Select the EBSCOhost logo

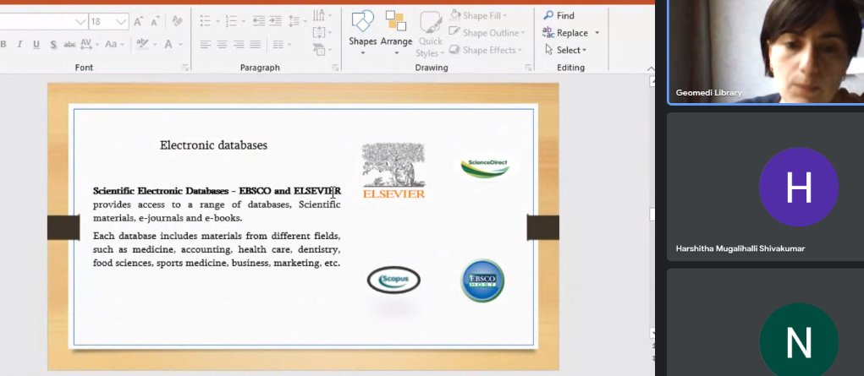[482, 281]
